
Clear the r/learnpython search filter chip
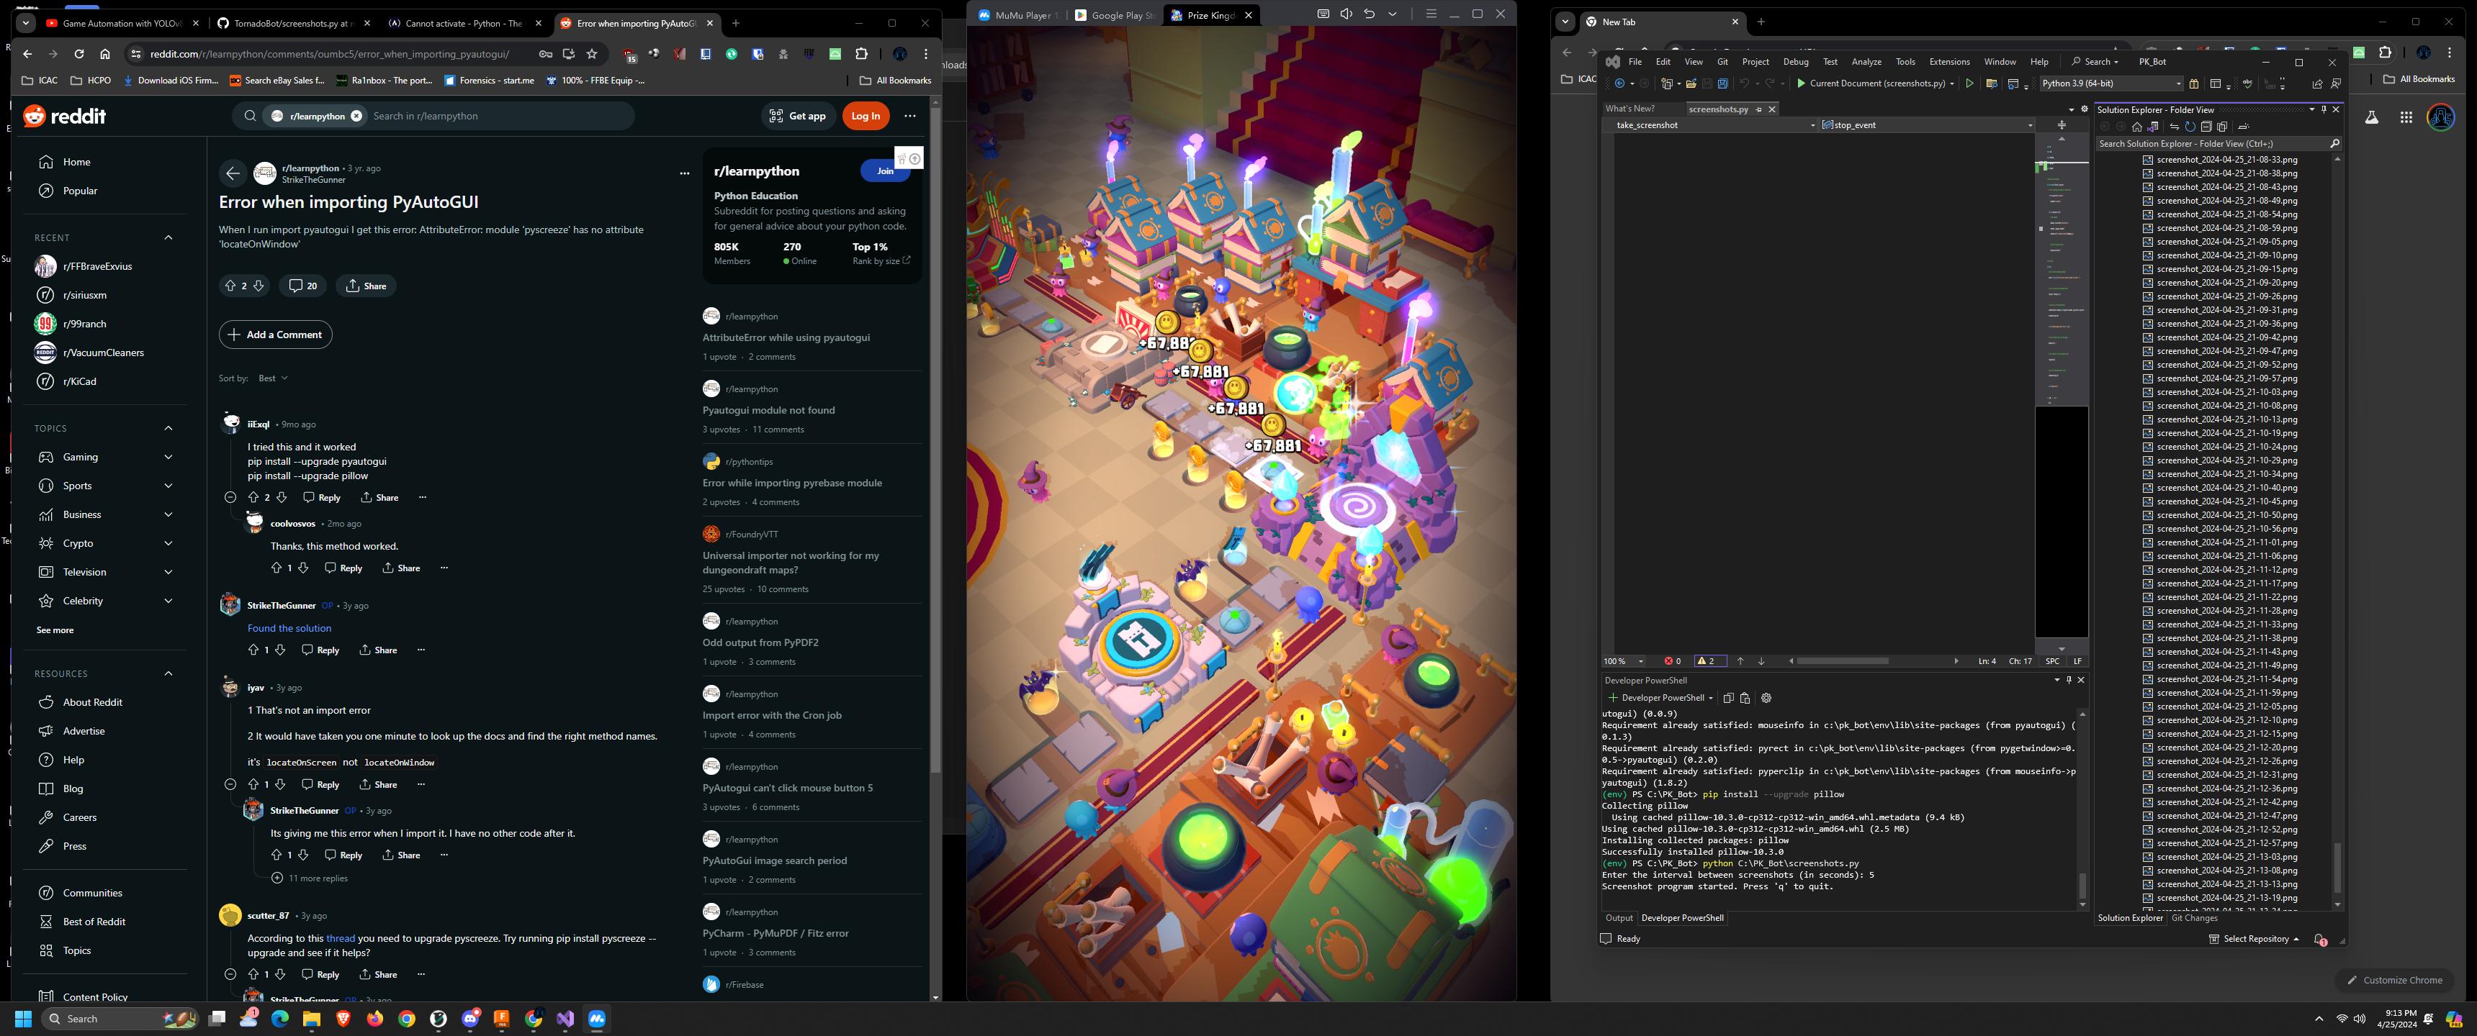pyautogui.click(x=356, y=117)
